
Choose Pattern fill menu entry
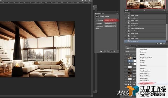pyautogui.click(x=143, y=54)
